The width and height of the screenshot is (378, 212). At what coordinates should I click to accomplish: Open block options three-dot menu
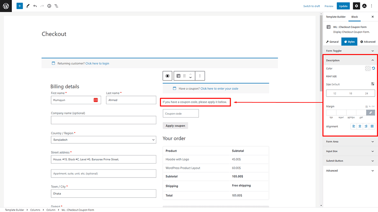200,76
